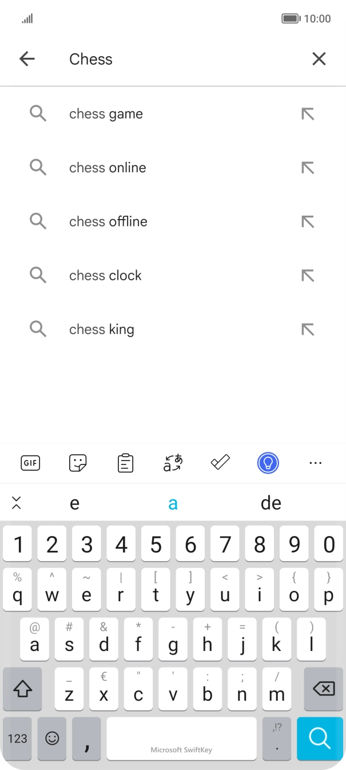This screenshot has width=346, height=770.
Task: Pick the prediction word 'de'
Action: tap(271, 503)
